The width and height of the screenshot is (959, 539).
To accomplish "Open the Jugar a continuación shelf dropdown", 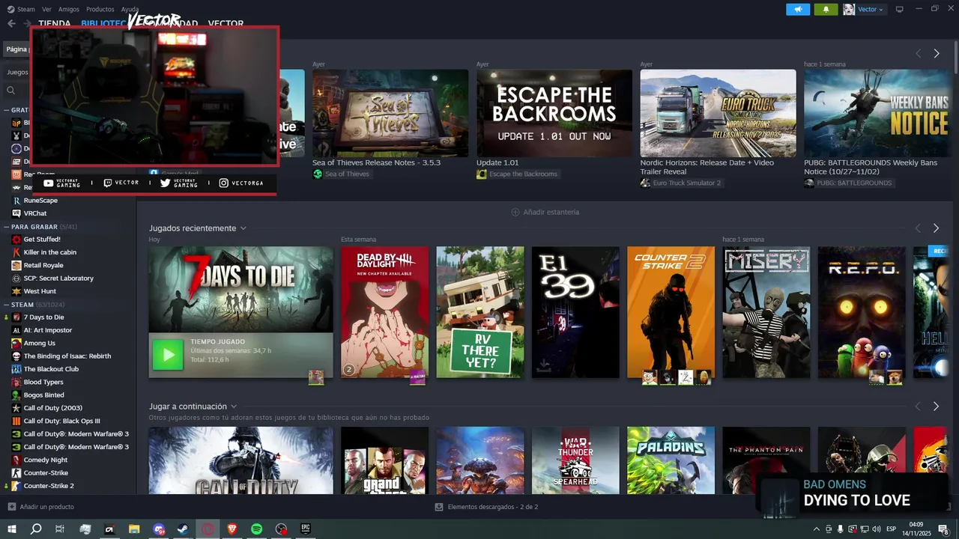I will [x=234, y=406].
